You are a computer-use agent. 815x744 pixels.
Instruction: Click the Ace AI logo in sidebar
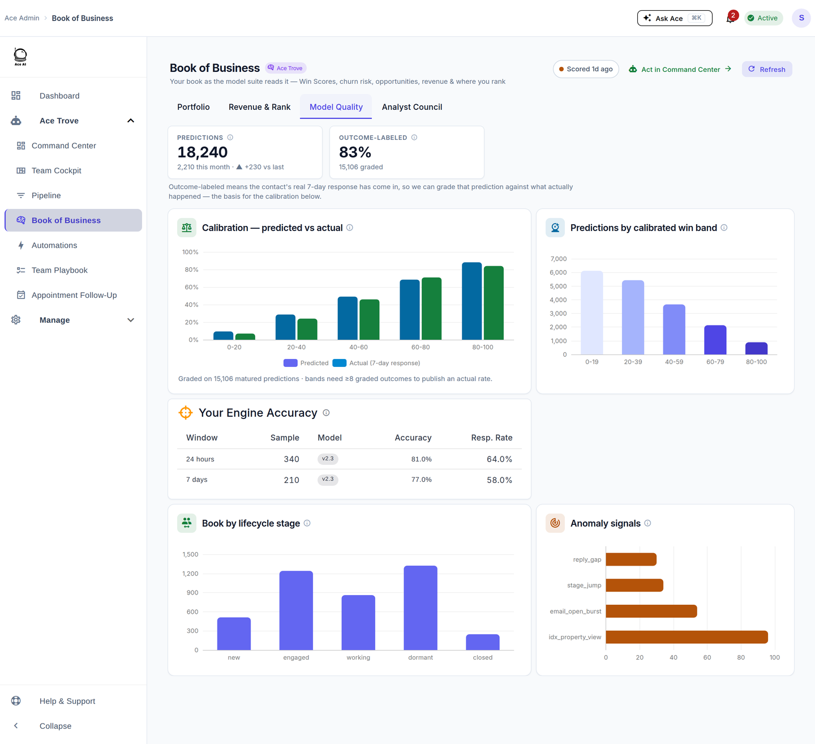point(20,57)
